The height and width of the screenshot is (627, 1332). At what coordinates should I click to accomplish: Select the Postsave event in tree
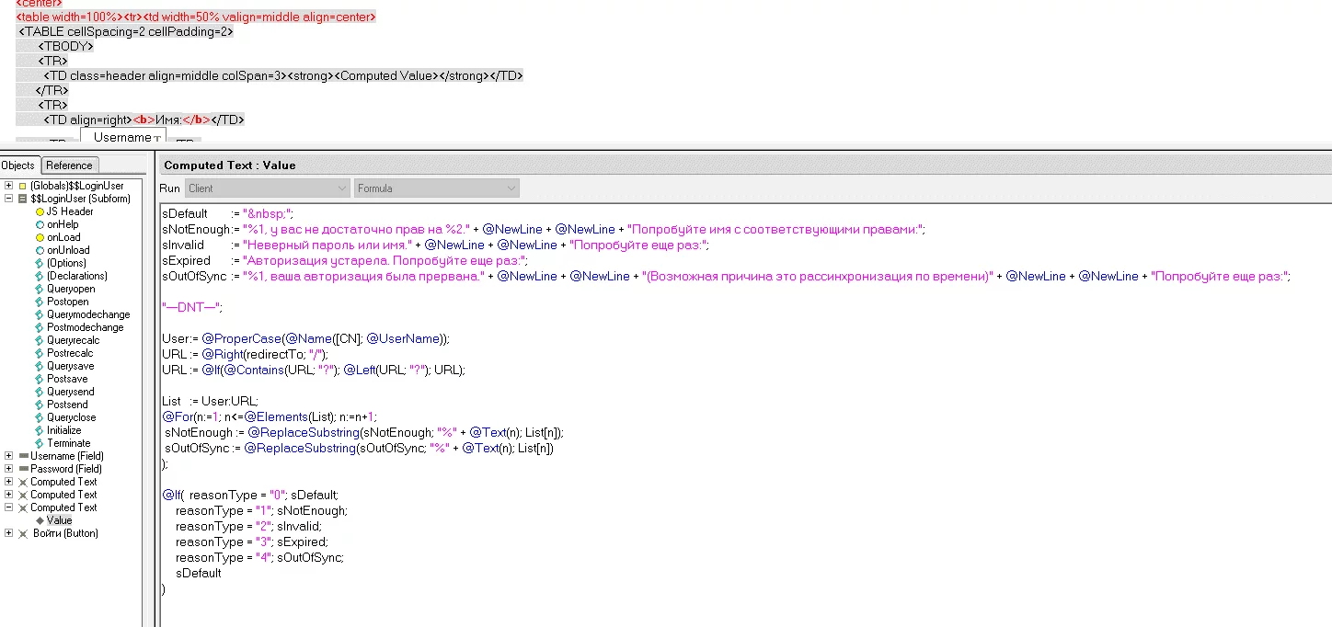pyautogui.click(x=67, y=379)
